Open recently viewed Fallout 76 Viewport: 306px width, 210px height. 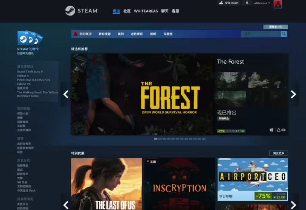24,84
